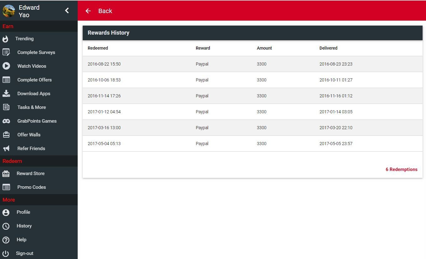Open Profile page

tap(23, 212)
